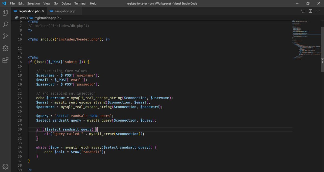Open the Extensions view
Screen dimensions: 324x172
5,60
